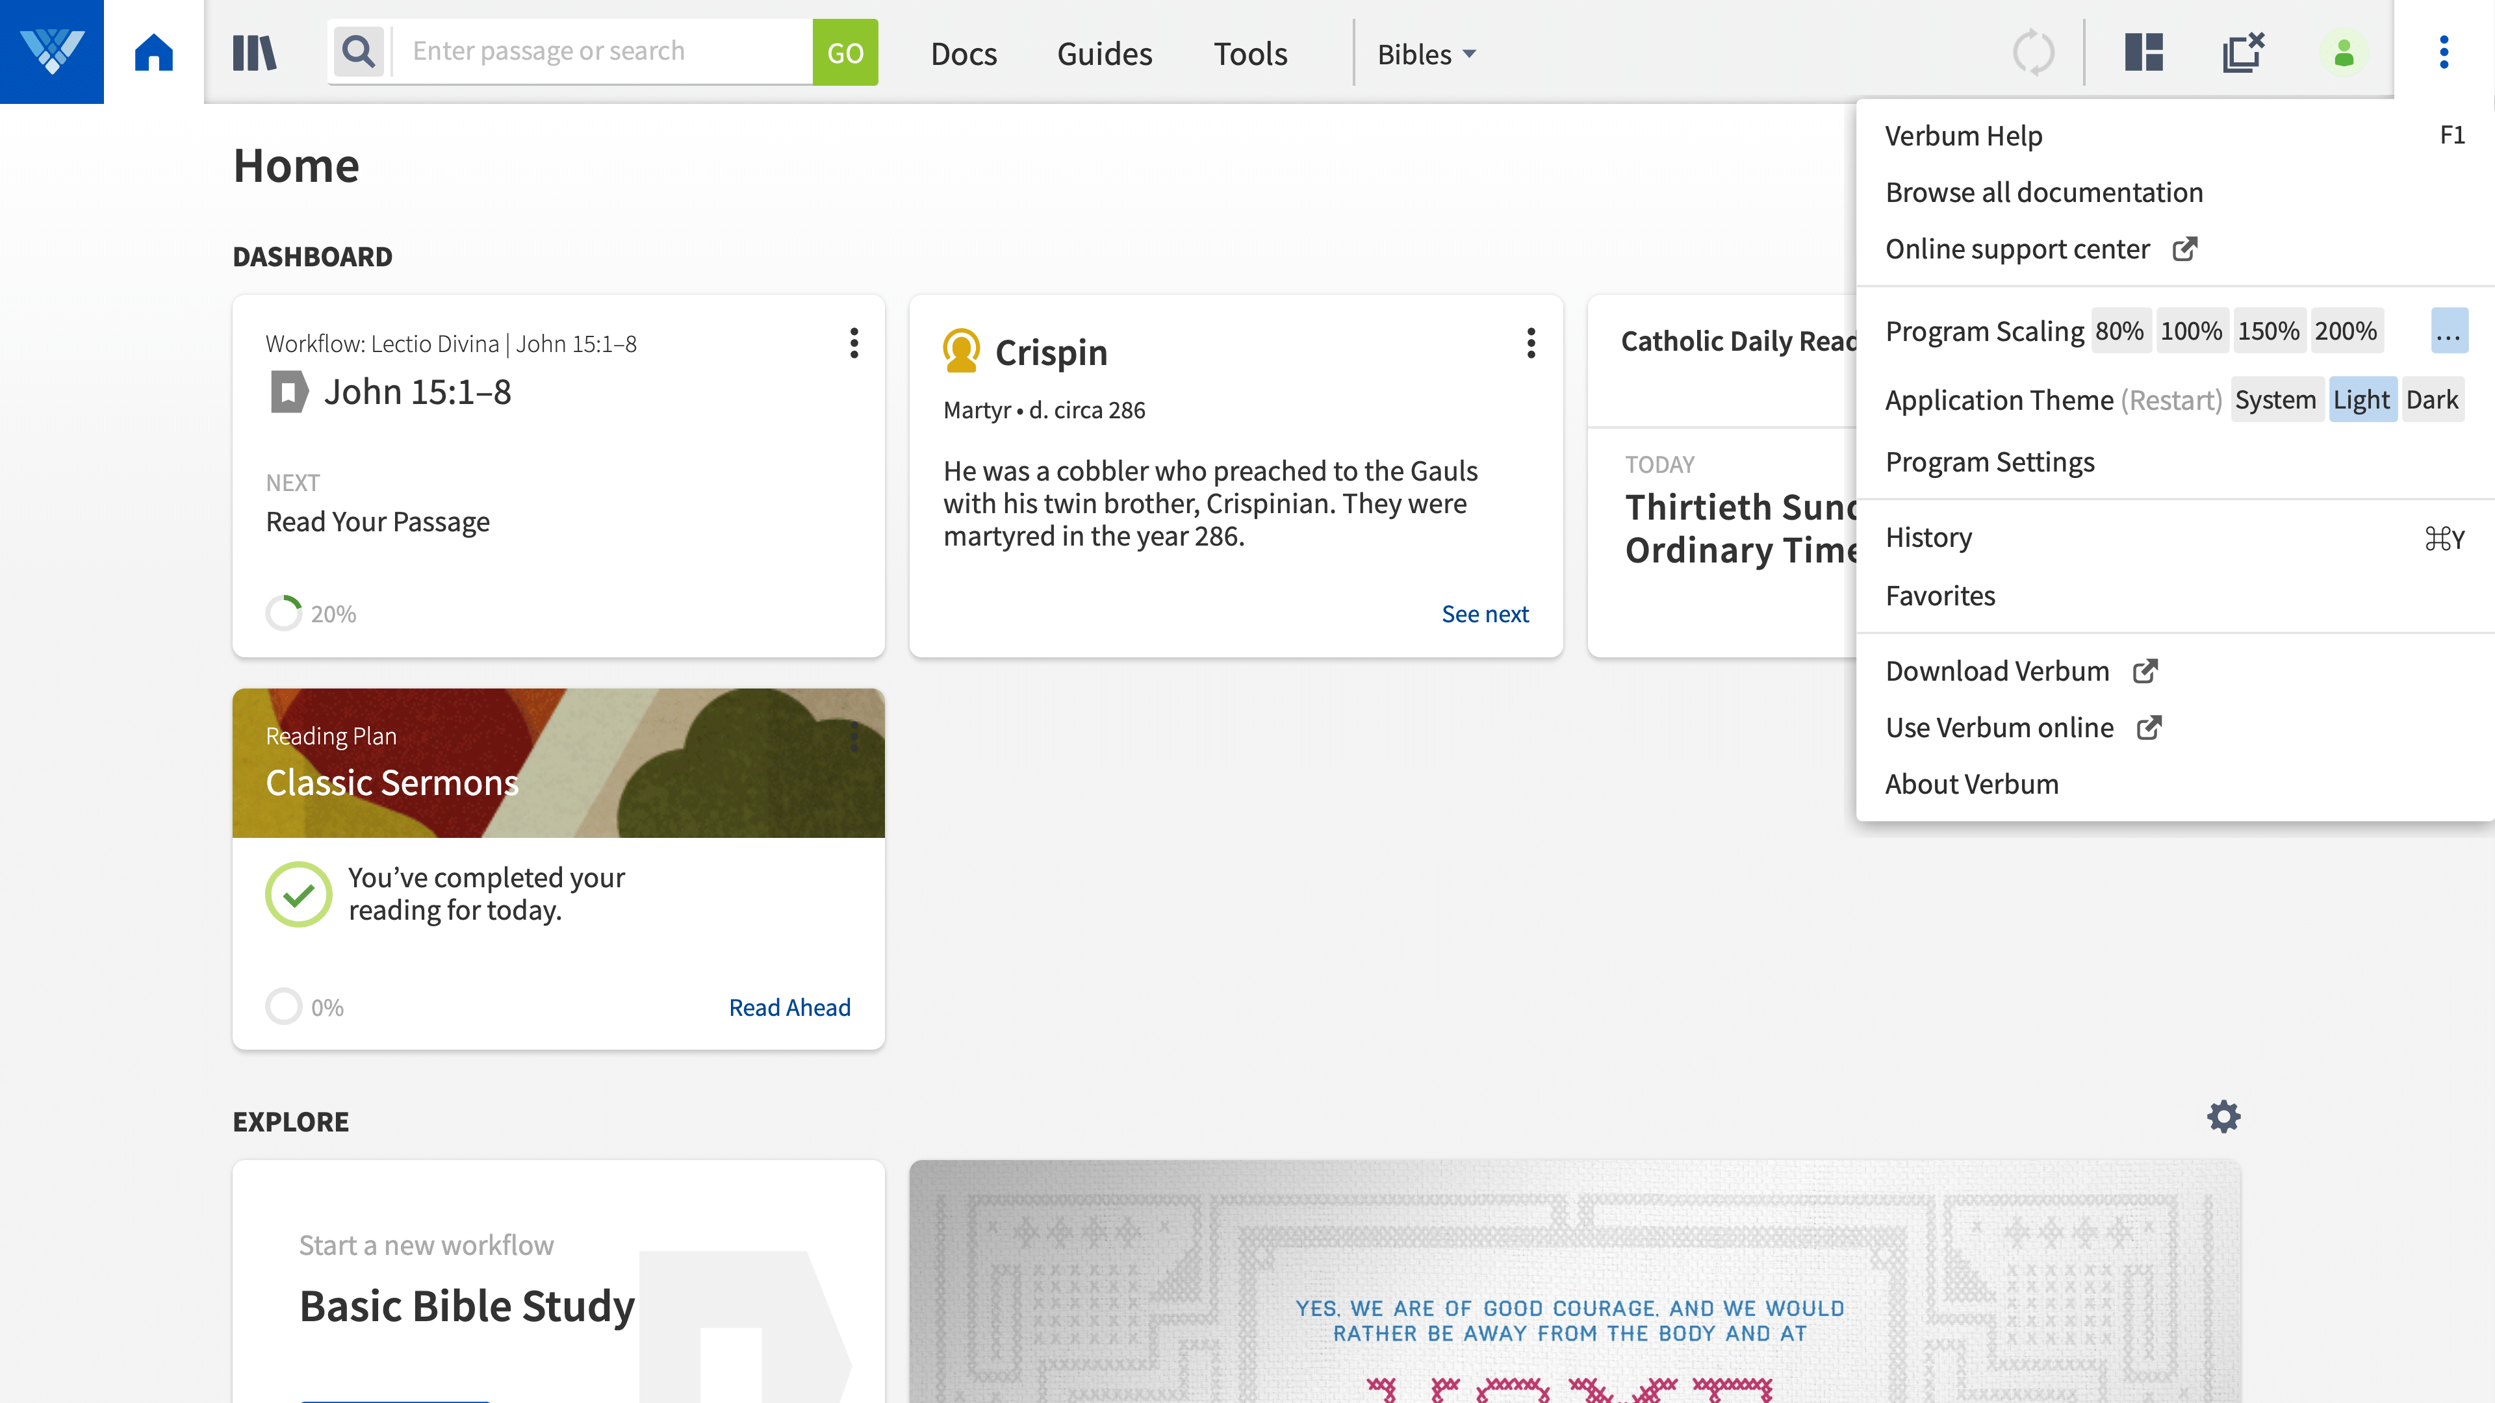Open the Library books icon
The height and width of the screenshot is (1403, 2495).
[x=255, y=52]
